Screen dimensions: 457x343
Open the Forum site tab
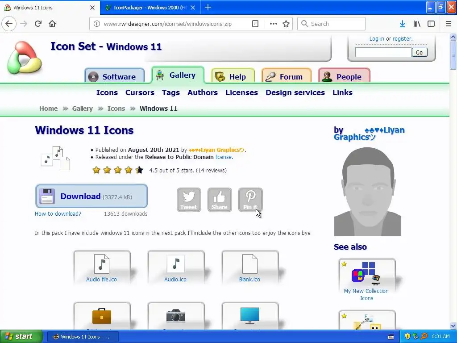[x=287, y=76]
